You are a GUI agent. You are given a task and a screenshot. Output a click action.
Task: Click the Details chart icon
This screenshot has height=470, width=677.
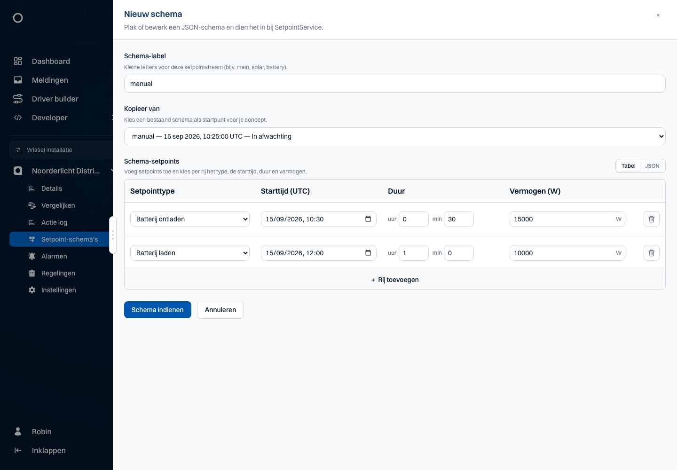(x=32, y=188)
